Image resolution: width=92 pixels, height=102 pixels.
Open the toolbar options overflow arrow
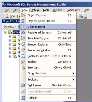click(x=85, y=17)
